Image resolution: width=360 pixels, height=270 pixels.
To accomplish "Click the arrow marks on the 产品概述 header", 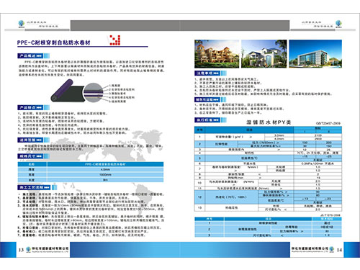I will [39, 56].
